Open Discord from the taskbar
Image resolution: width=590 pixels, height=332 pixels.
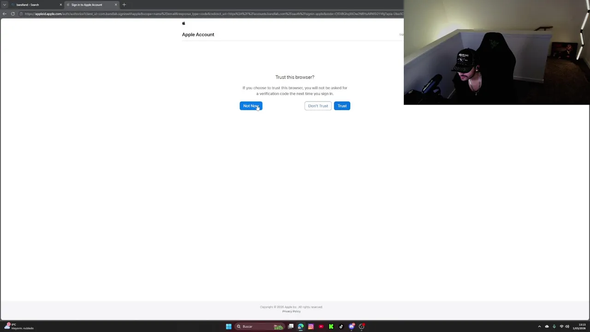click(352, 326)
